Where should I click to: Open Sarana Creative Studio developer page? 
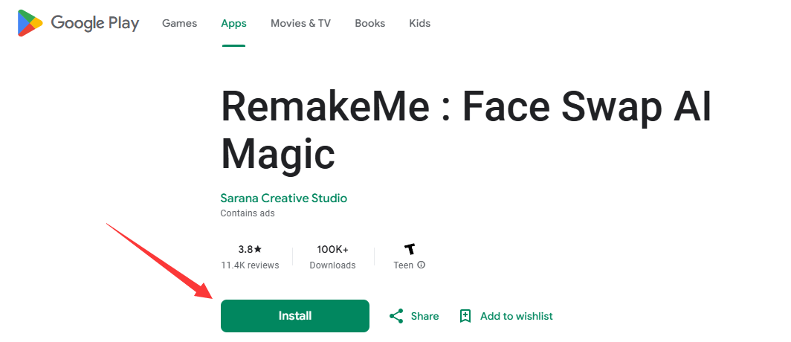click(283, 199)
